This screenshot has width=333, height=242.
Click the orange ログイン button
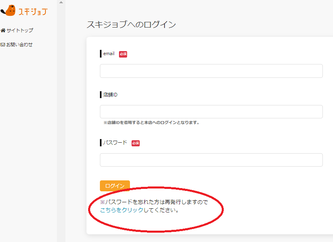[115, 186]
